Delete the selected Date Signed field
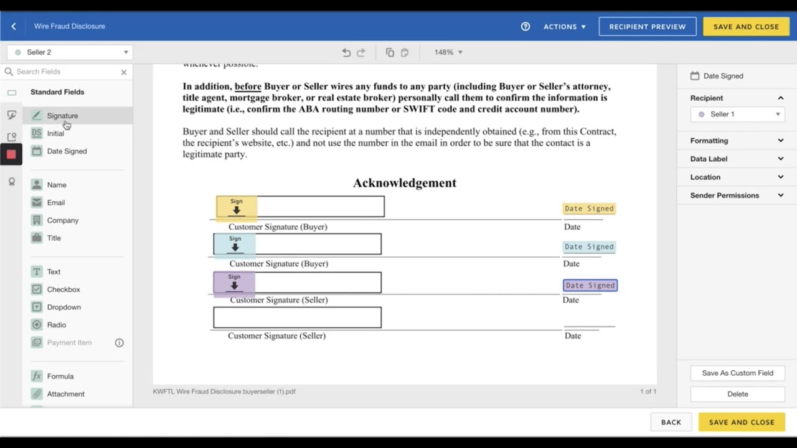This screenshot has height=448, width=797. pyautogui.click(x=737, y=394)
